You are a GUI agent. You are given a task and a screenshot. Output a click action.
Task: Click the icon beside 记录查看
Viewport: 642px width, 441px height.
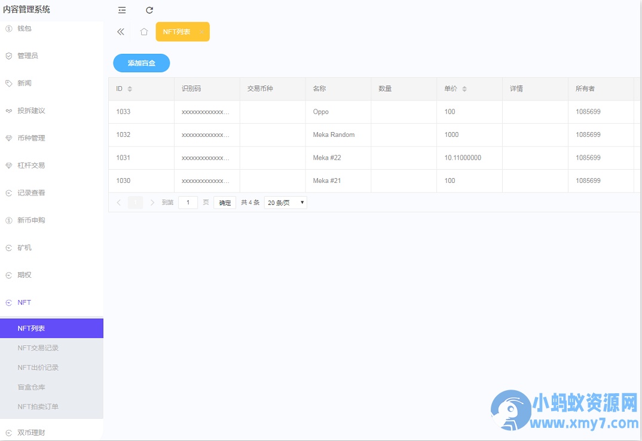point(8,193)
